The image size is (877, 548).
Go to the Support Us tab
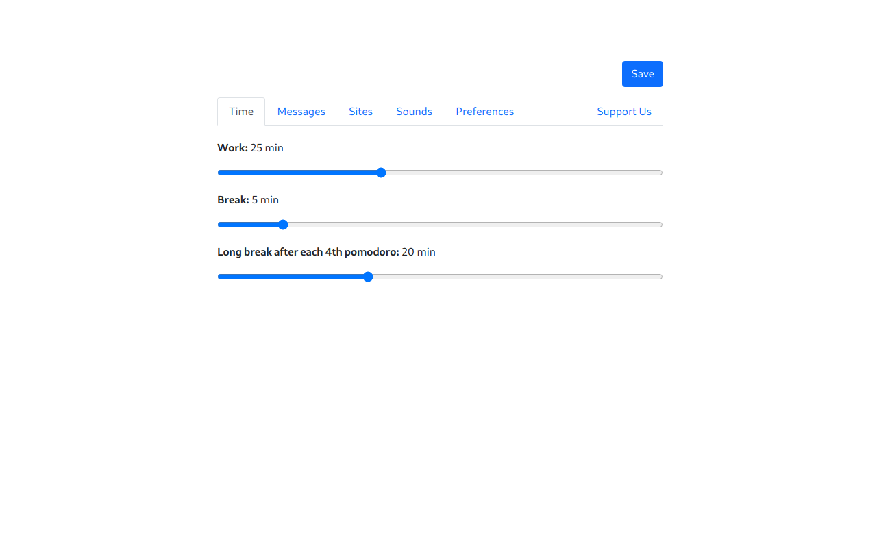click(x=623, y=111)
